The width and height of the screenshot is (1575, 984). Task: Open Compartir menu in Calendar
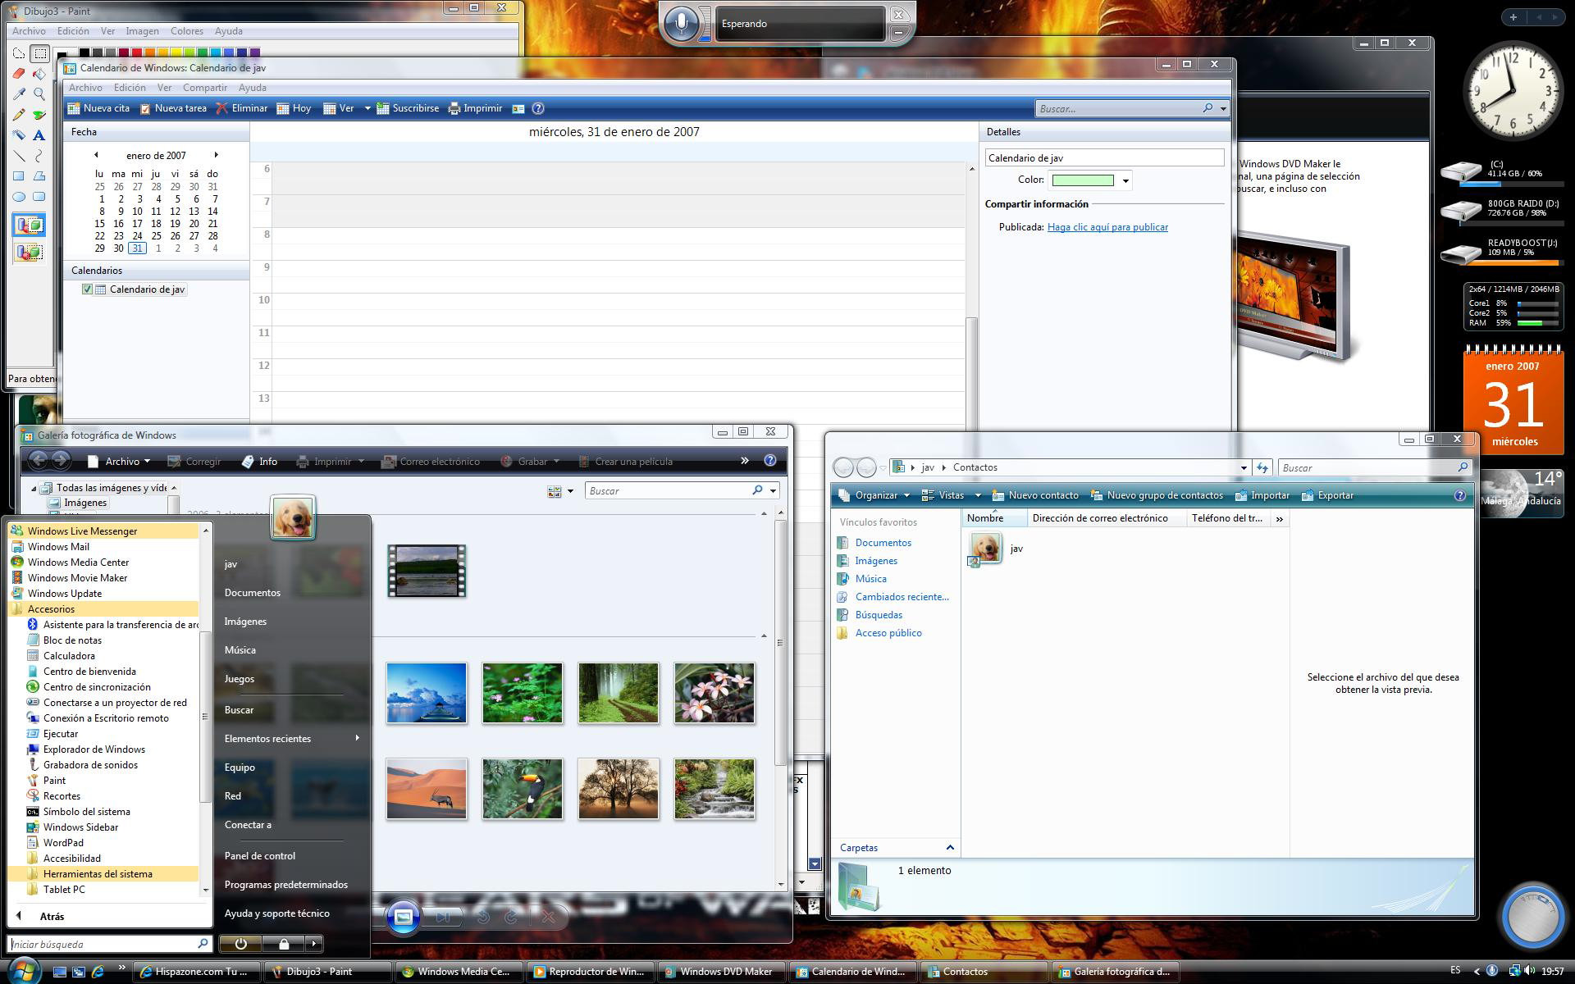click(x=204, y=88)
